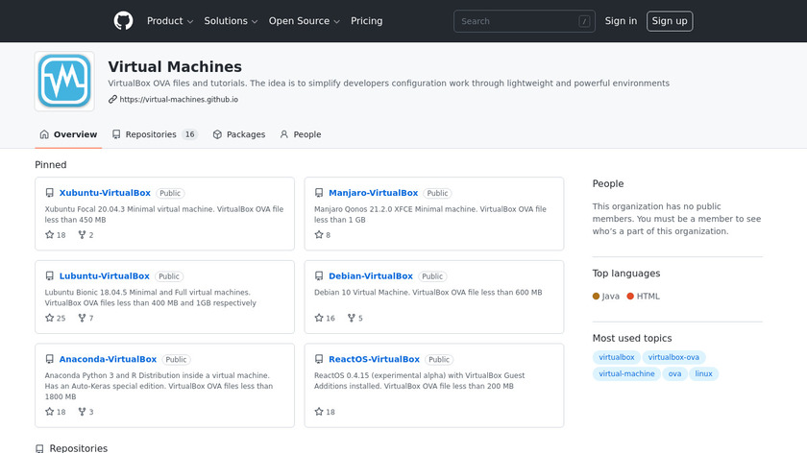Click the Virtual Machines organization avatar

point(64,81)
